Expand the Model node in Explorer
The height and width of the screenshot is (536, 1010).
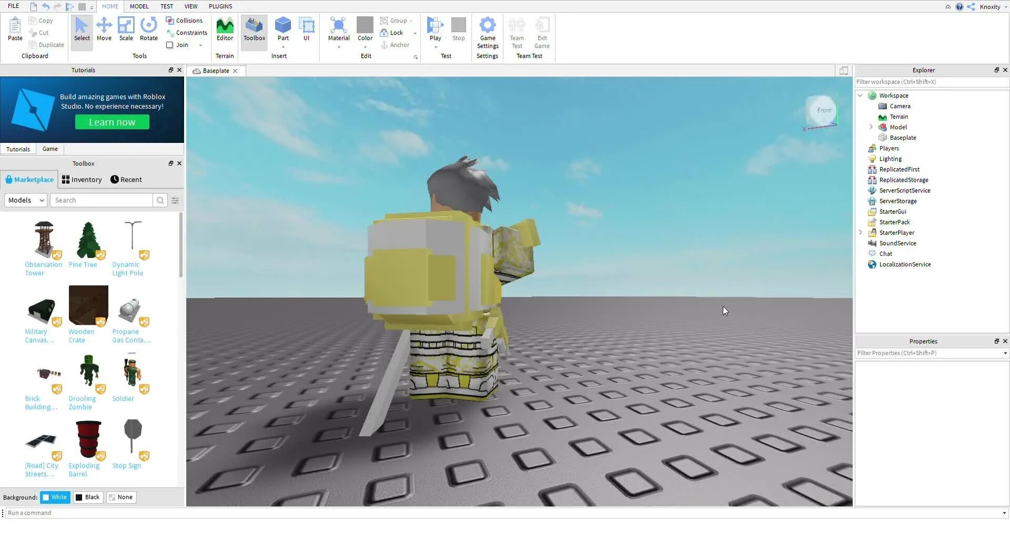[x=871, y=127]
